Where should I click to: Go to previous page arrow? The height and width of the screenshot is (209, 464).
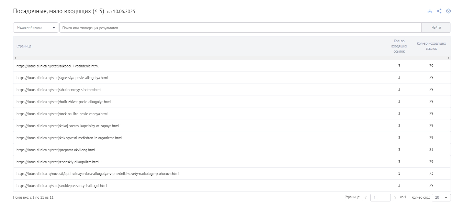tap(365, 198)
